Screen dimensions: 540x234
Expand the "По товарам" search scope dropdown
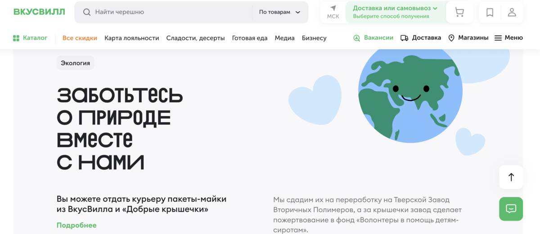280,12
